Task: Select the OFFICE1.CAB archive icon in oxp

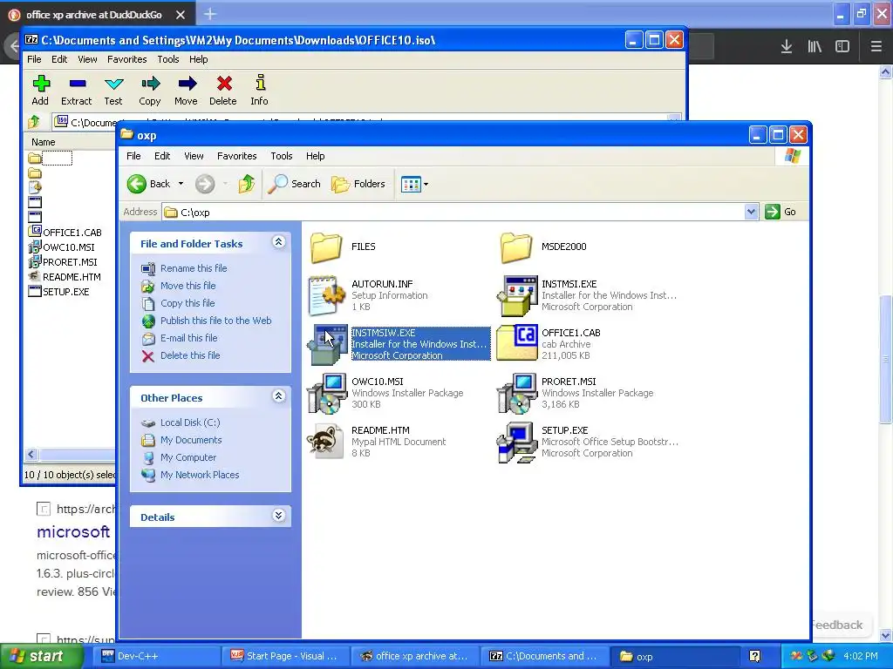Action: pos(517,343)
